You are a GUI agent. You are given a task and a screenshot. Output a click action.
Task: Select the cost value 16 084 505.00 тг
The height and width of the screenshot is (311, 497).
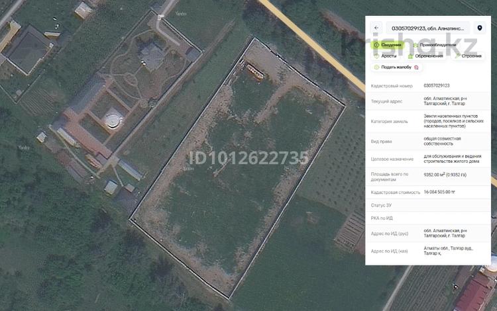439,192
